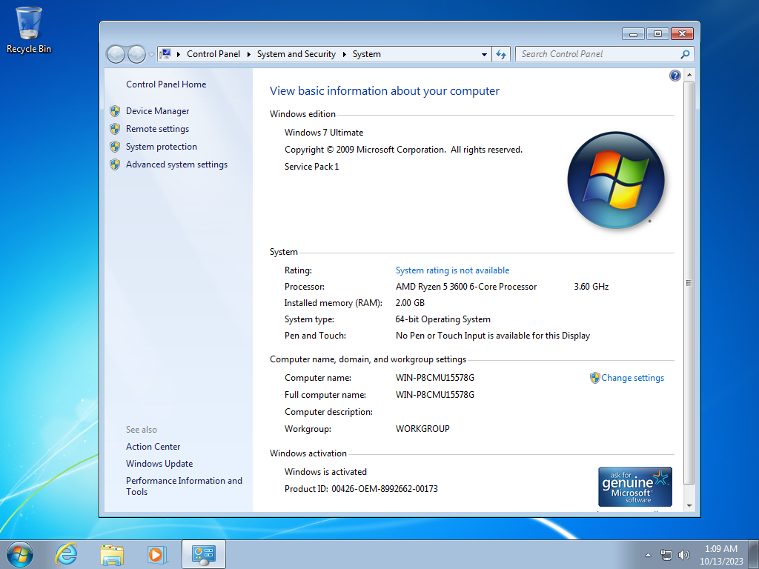Viewport: 759px width, 569px height.
Task: Click the Forward navigation arrow button
Action: (136, 54)
